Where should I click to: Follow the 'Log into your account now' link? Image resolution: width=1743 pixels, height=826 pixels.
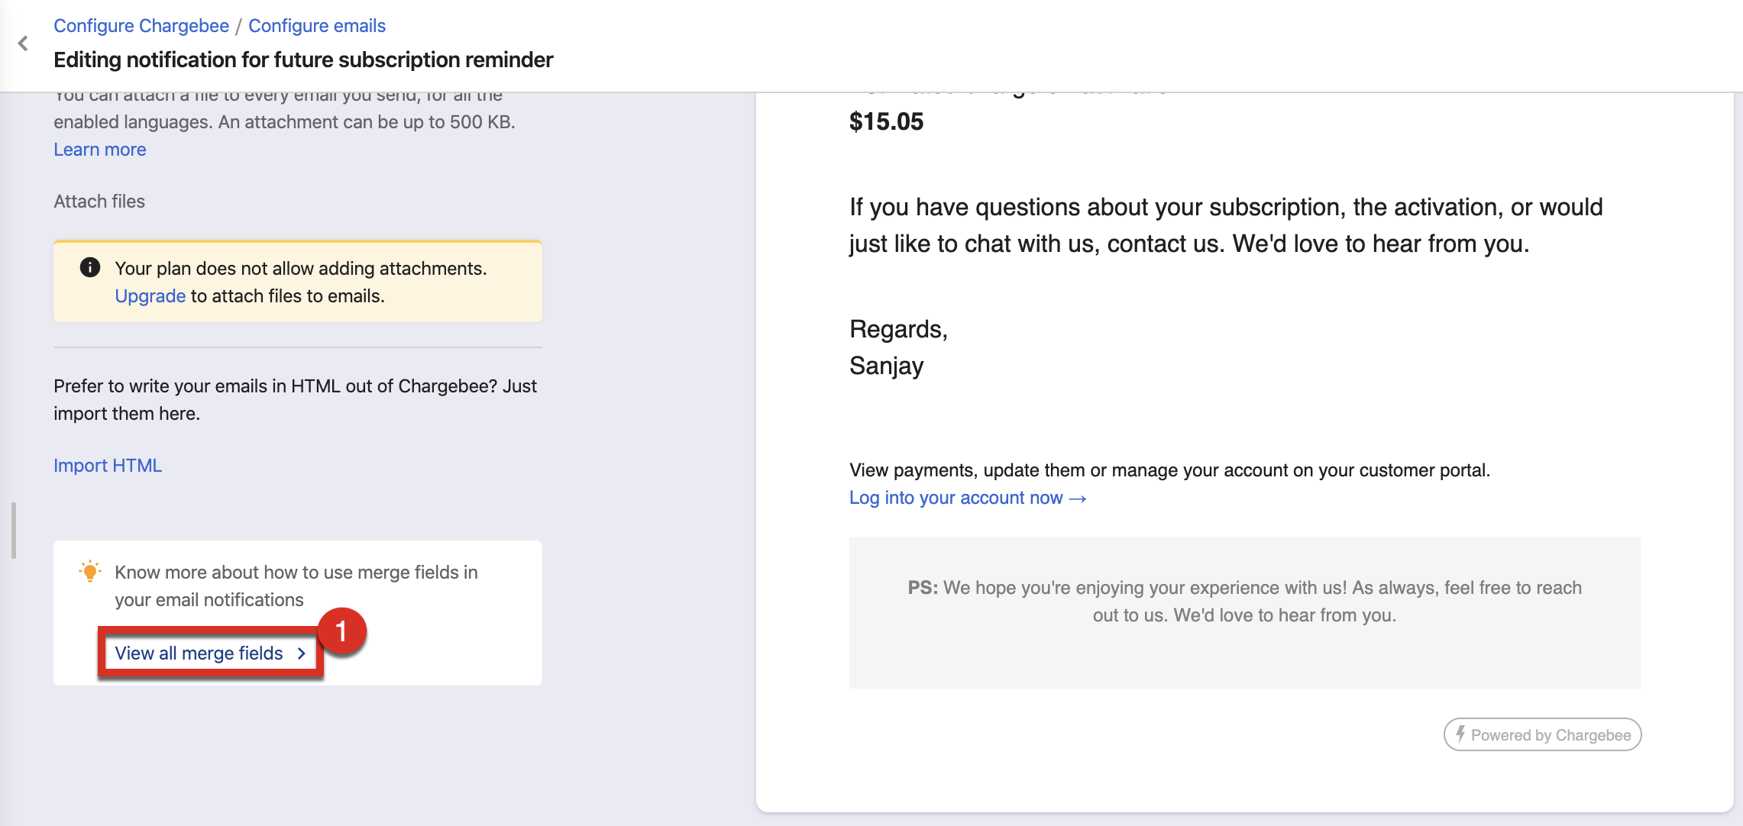pos(956,498)
